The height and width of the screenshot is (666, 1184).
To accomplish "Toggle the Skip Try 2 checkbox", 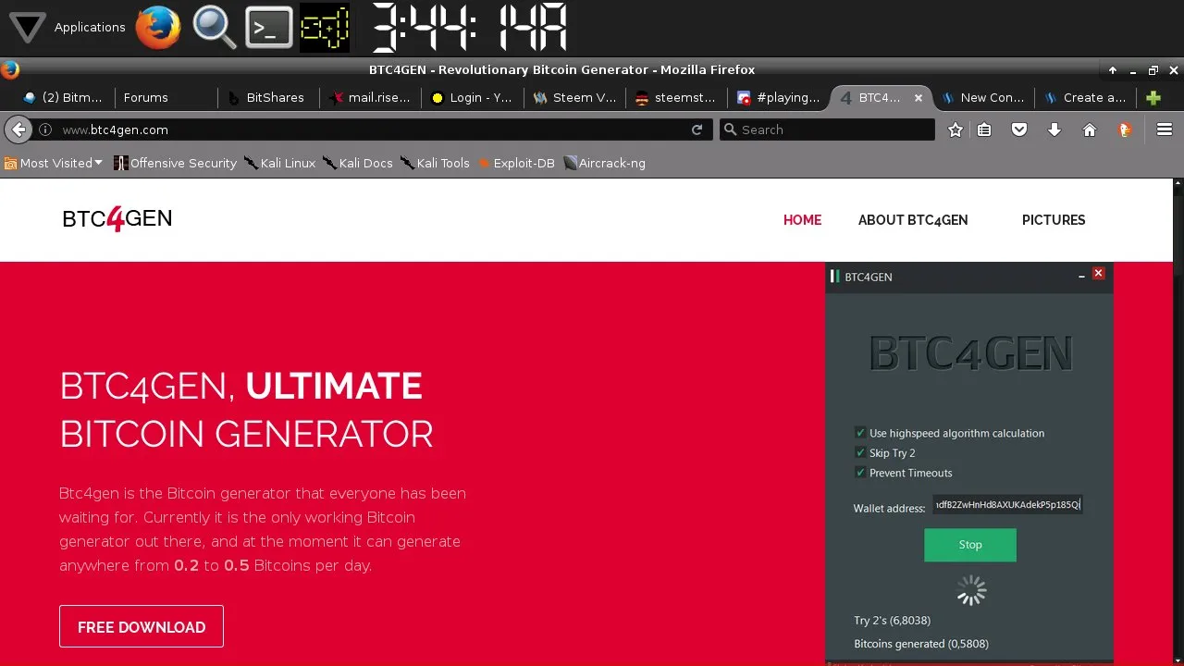I will click(860, 452).
